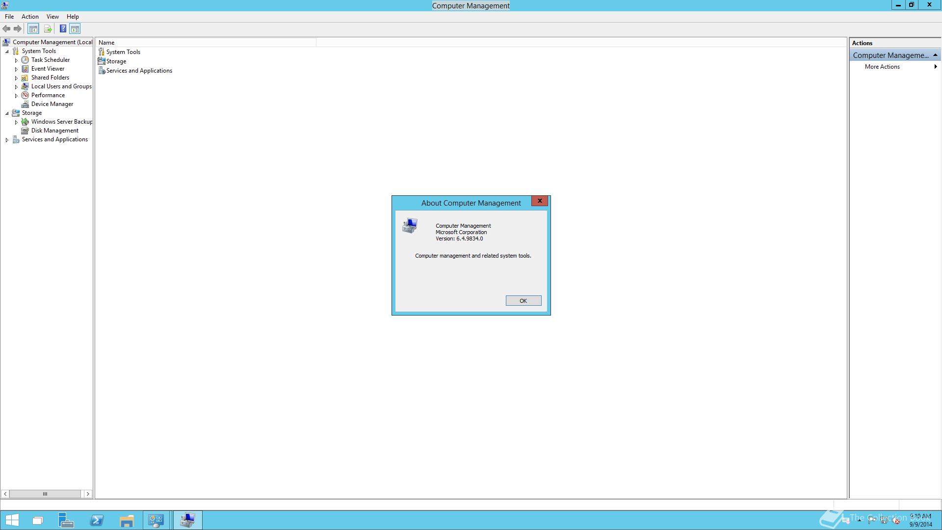Show hidden tray icons arrow
Viewport: 942px width, 530px height.
tap(860, 521)
